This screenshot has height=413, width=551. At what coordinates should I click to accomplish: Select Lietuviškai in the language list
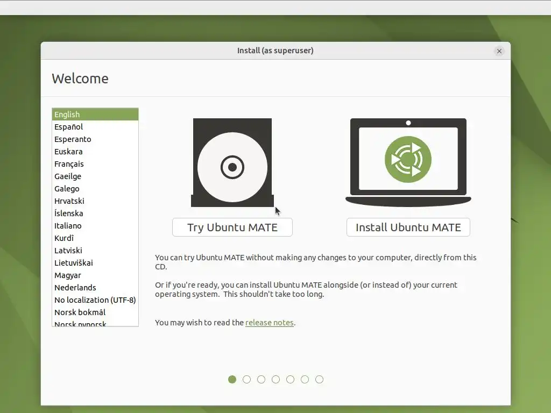click(x=95, y=262)
